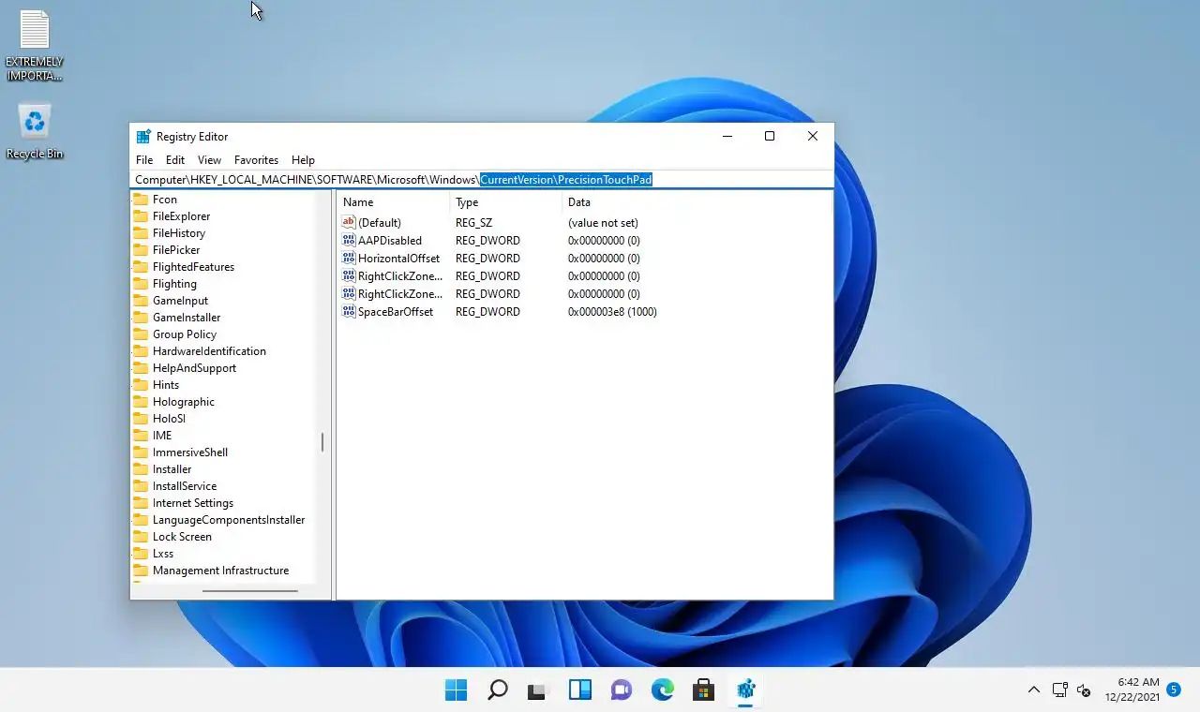Open the View menu

pyautogui.click(x=209, y=160)
